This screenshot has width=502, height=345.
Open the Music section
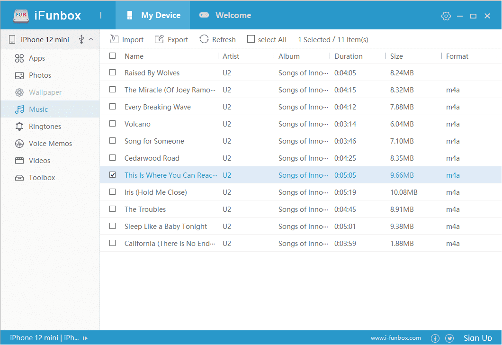pos(50,109)
